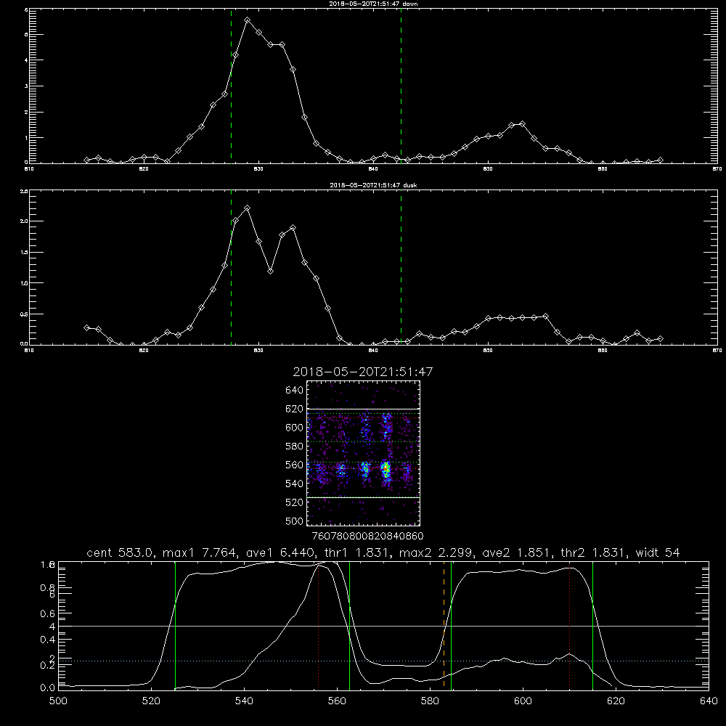Select the highest diamond marker in dawn plot
This screenshot has width=726, height=726.
point(248,20)
